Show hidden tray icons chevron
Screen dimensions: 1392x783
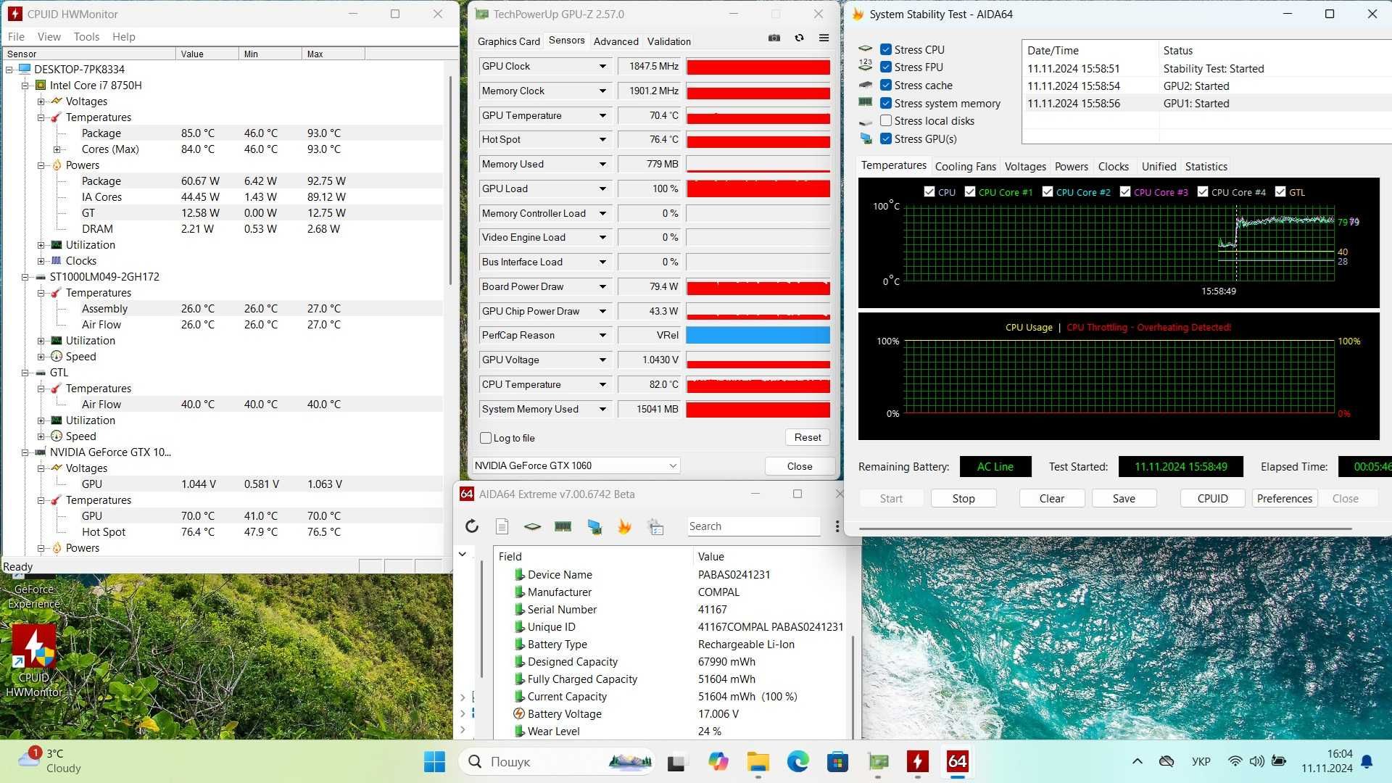(1137, 761)
